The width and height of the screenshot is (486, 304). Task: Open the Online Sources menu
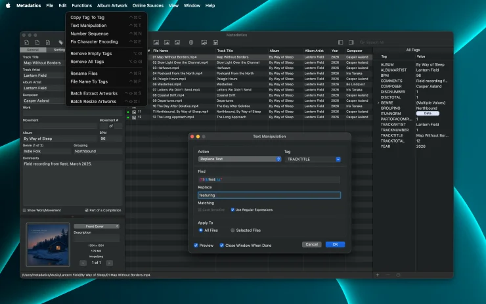148,5
